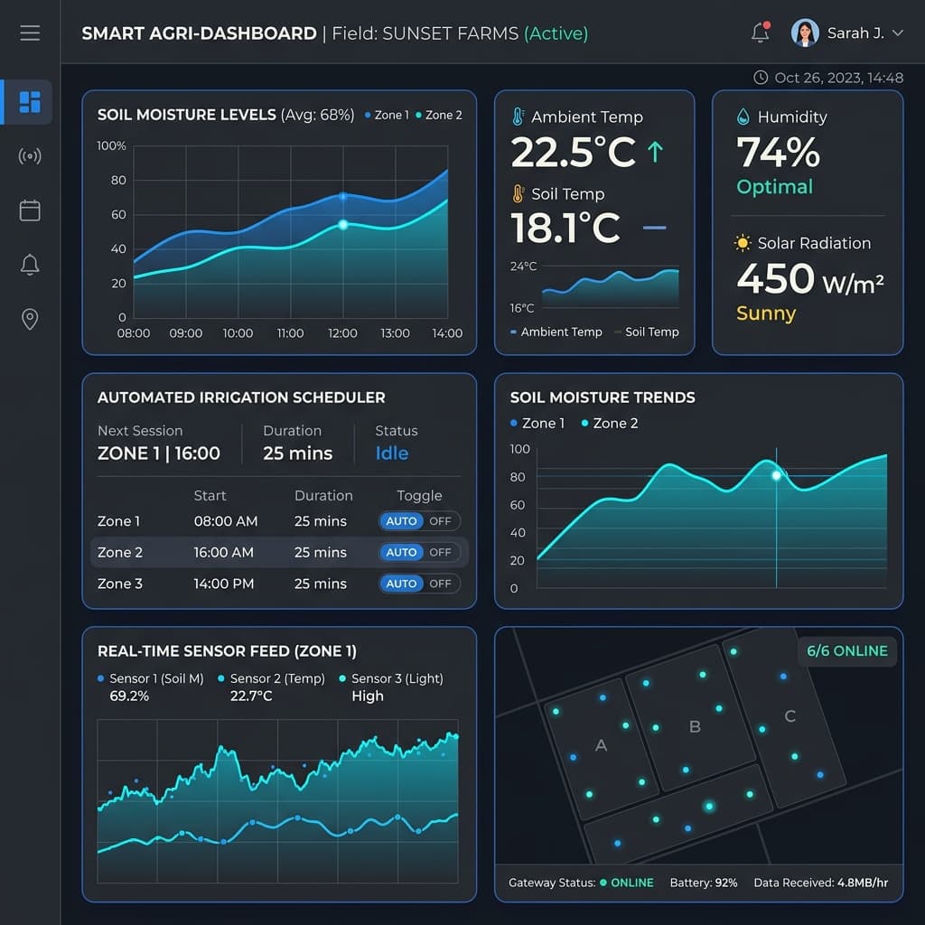Click the 74% humidity value

click(778, 152)
